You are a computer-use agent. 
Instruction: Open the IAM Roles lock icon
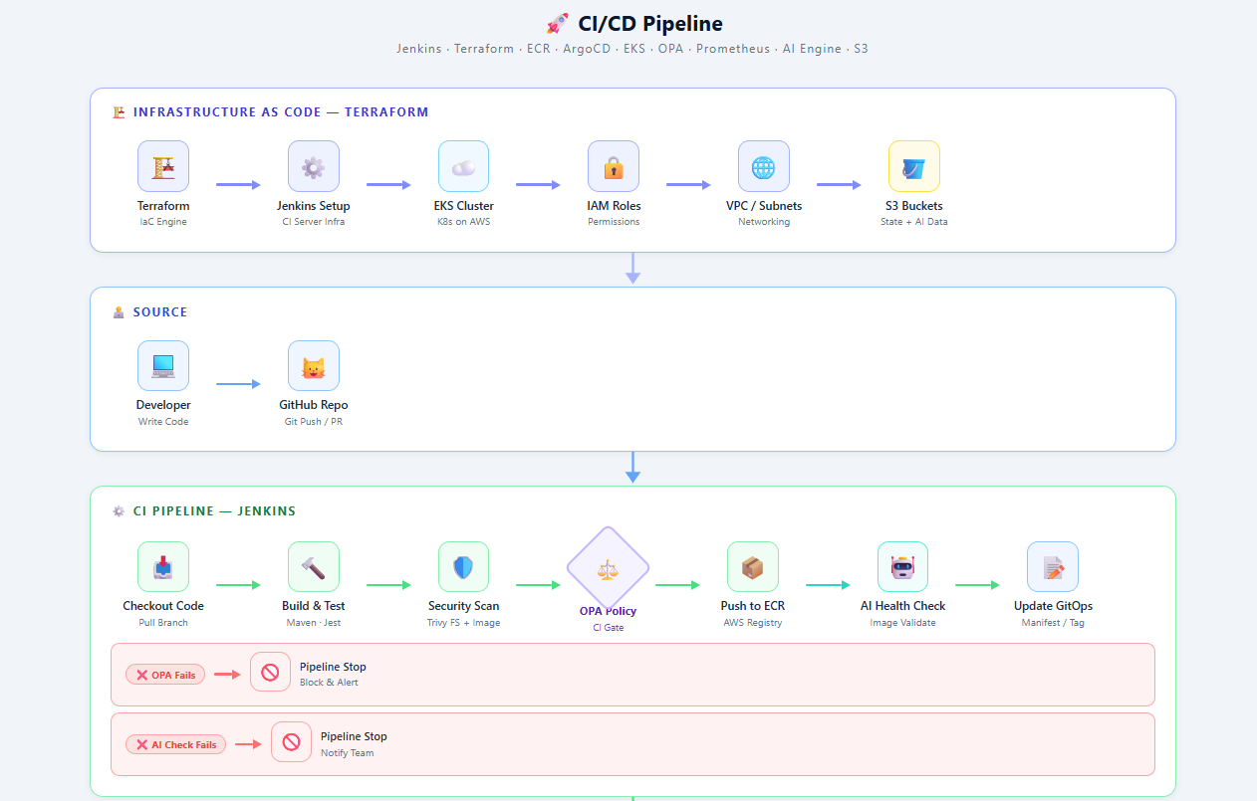[614, 166]
